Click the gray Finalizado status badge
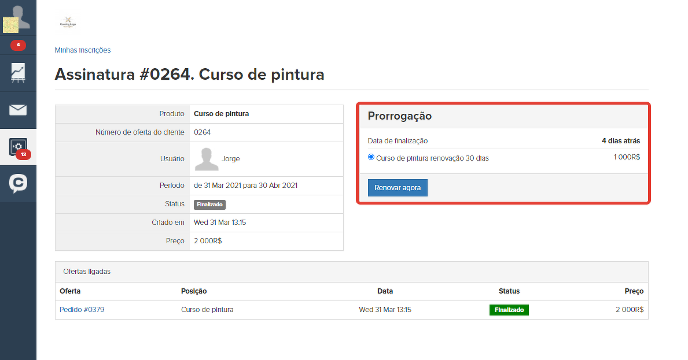This screenshot has height=360, width=688. click(209, 205)
